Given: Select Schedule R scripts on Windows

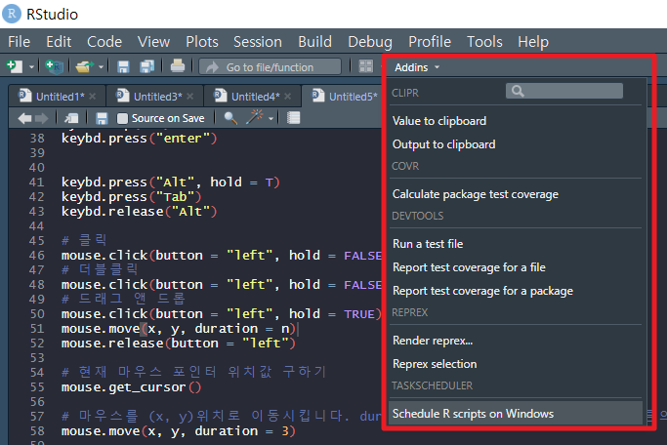Looking at the screenshot, I should tap(473, 413).
